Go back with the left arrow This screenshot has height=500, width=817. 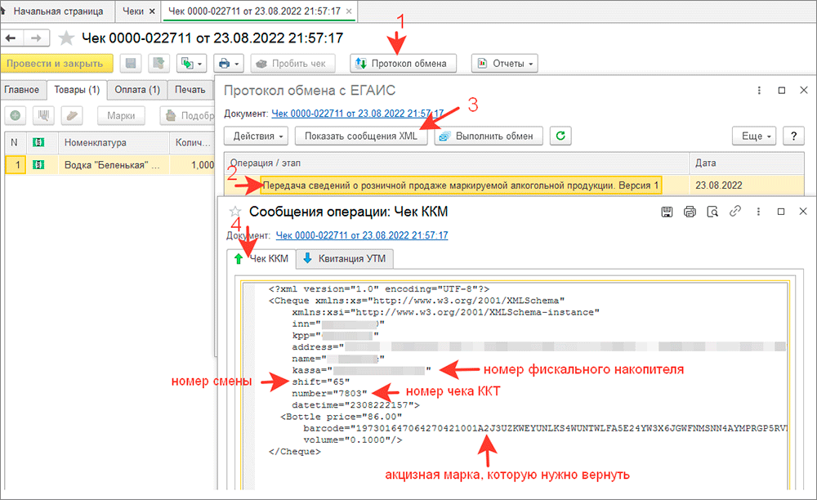11,38
